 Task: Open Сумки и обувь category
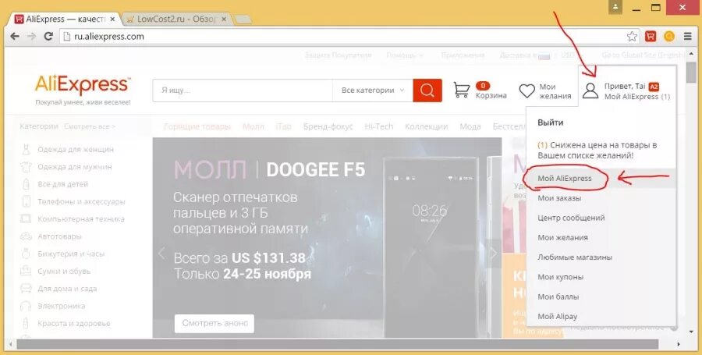click(x=64, y=272)
